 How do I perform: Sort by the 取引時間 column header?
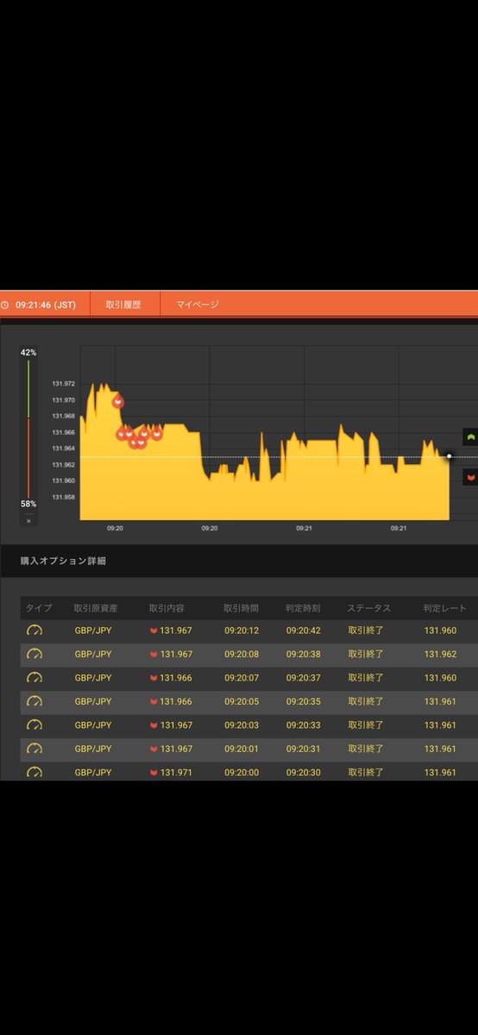coord(242,608)
